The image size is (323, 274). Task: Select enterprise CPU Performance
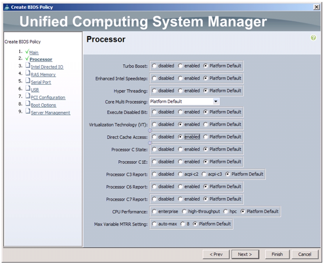(x=154, y=211)
